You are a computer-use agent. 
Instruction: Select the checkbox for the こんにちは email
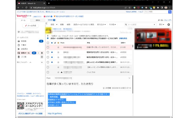[48, 72]
